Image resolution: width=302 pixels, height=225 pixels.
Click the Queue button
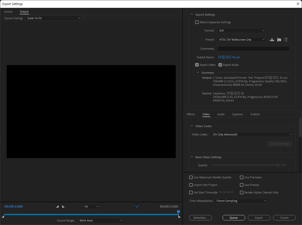234,218
